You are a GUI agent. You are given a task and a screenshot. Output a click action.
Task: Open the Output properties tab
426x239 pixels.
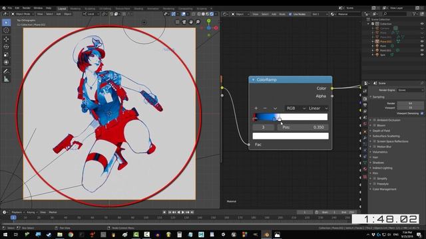(365, 105)
